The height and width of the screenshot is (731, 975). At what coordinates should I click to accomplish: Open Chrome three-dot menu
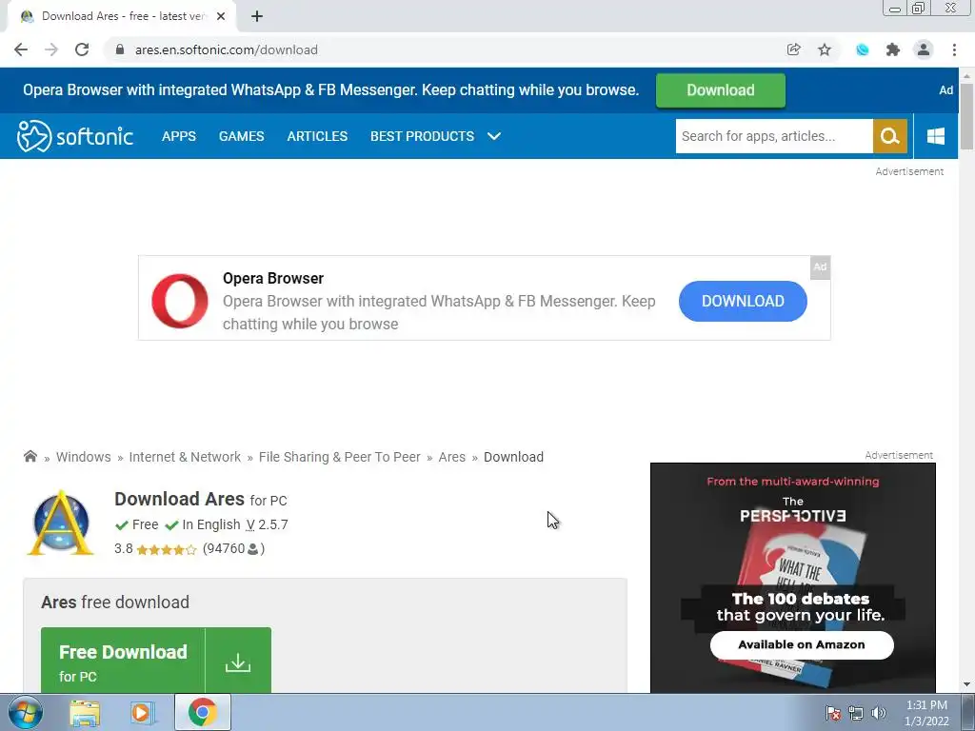point(954,49)
